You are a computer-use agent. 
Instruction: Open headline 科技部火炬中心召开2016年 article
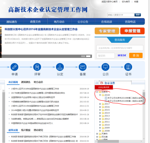41,29
